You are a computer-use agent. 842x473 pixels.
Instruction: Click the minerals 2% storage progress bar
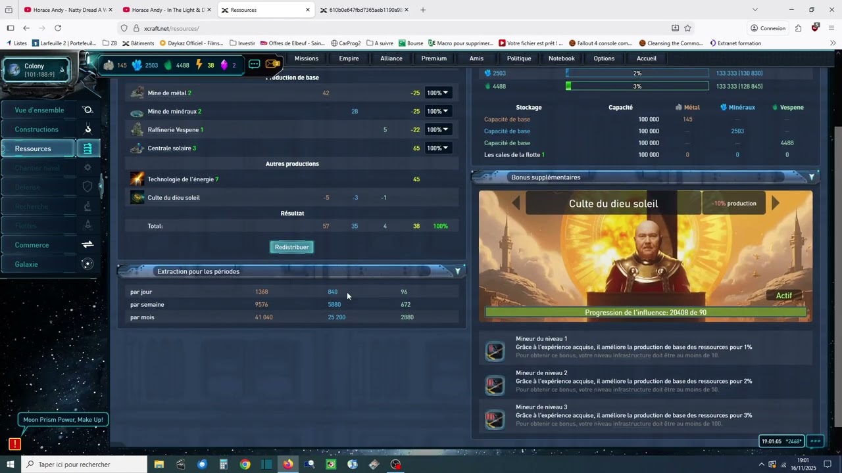tap(637, 73)
